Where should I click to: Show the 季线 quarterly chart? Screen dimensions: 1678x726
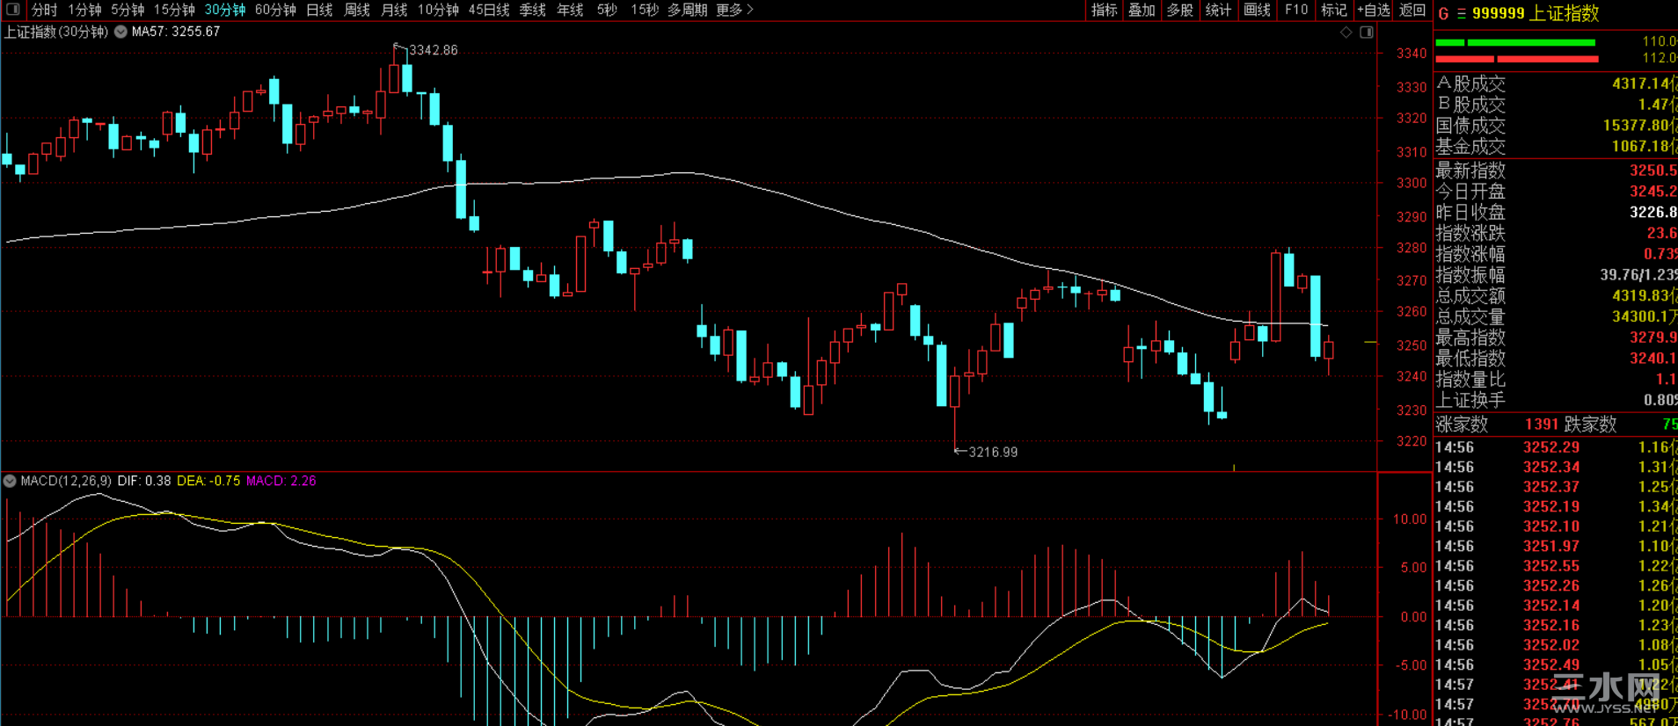point(533,10)
